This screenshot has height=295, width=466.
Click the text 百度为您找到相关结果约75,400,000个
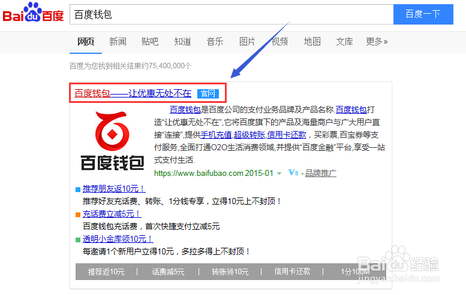tap(131, 66)
